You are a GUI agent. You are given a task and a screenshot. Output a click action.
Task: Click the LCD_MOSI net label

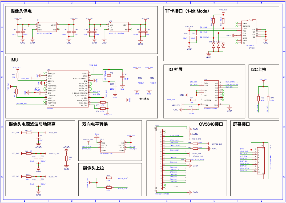pyautogui.click(x=245, y=163)
